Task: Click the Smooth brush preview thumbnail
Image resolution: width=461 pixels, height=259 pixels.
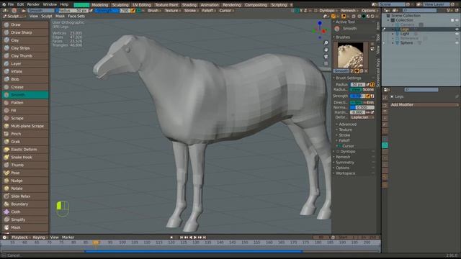Action: coord(350,55)
